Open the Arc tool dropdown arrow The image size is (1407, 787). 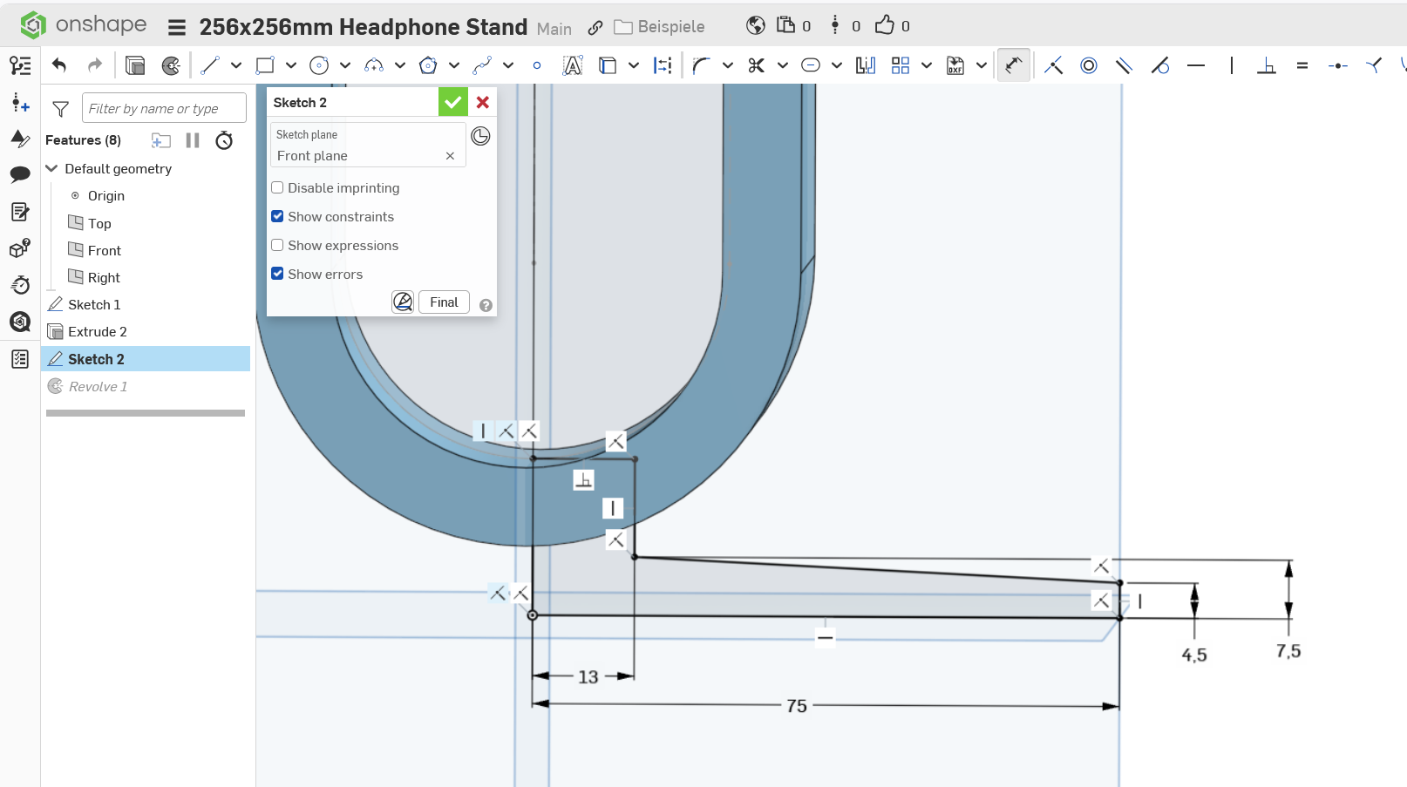pos(400,65)
